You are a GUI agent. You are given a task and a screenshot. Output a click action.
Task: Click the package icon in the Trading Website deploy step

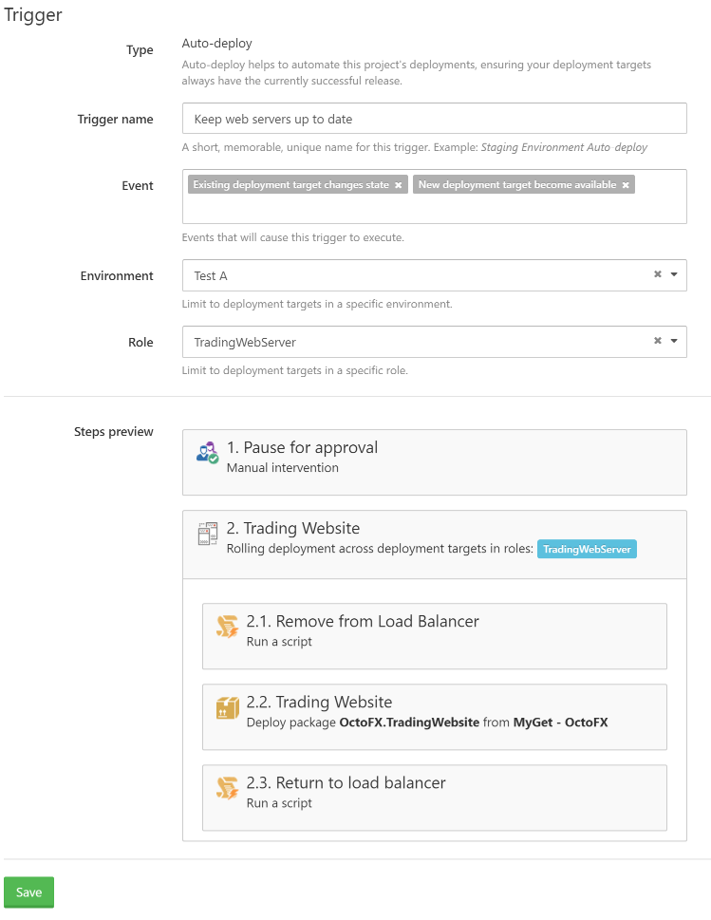227,708
